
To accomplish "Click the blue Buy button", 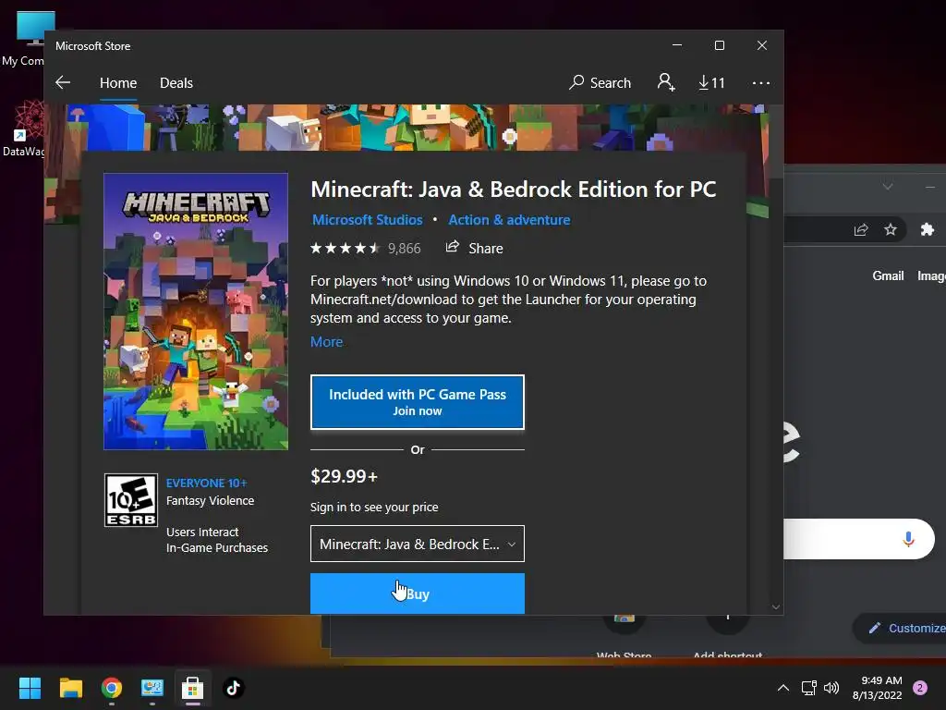I will click(x=418, y=594).
